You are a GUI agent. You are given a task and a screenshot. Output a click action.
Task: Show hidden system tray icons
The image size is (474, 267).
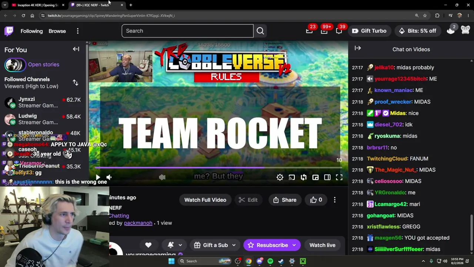423,261
